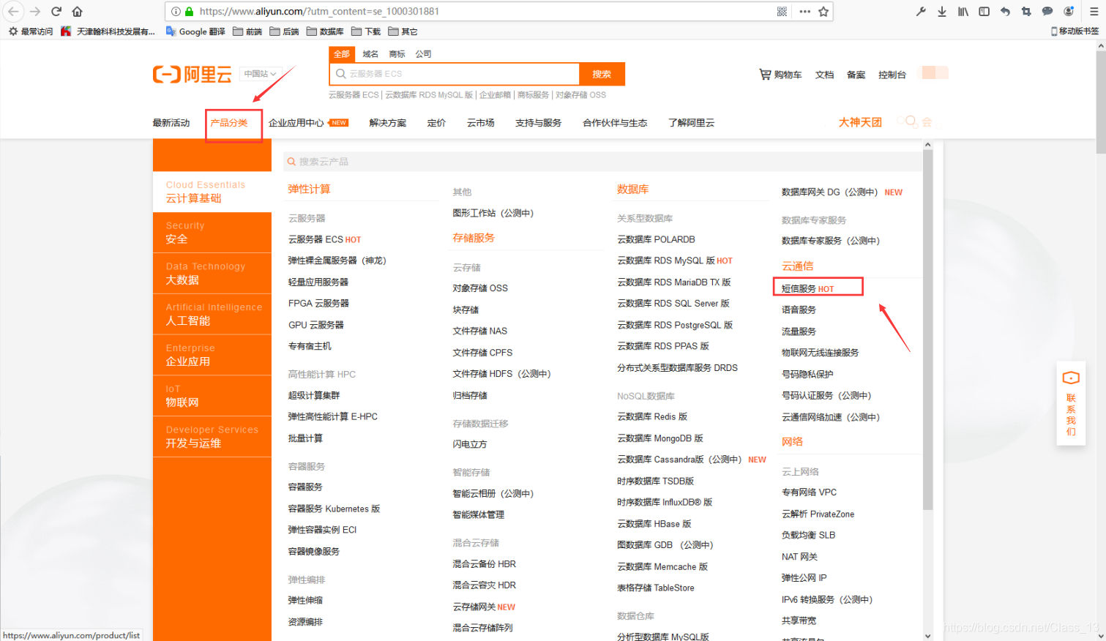Bookmark this page with the star icon

pos(823,11)
